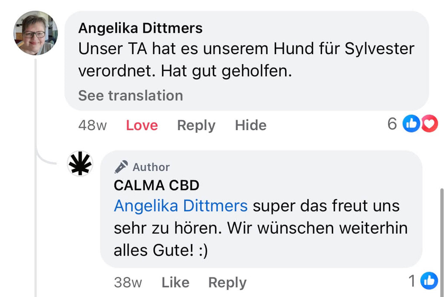The height and width of the screenshot is (297, 447).
Task: Hide Angelika Dittmers' comment
Action: (251, 125)
